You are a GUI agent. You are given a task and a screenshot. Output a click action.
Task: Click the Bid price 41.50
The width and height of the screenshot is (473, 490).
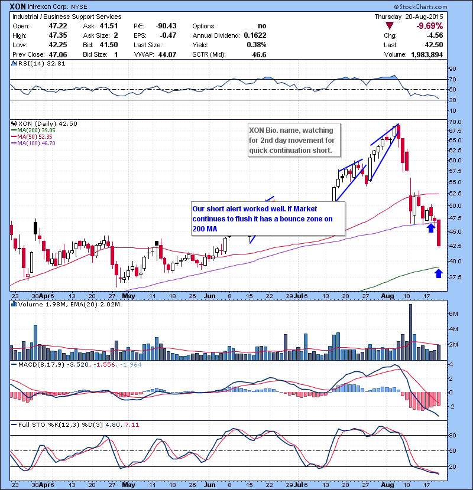click(109, 45)
